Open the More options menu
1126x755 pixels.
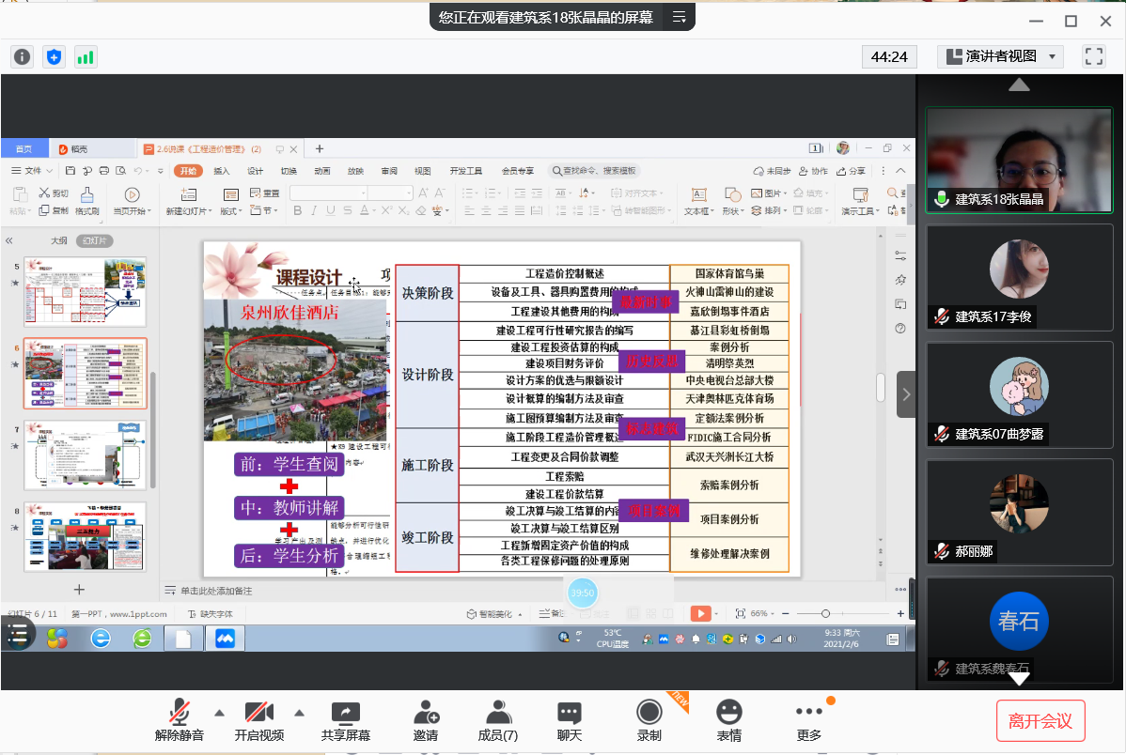(x=808, y=719)
